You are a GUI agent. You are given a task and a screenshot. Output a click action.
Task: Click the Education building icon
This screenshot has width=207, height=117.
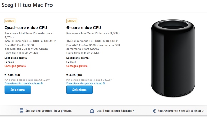pyautogui.click(x=92, y=111)
